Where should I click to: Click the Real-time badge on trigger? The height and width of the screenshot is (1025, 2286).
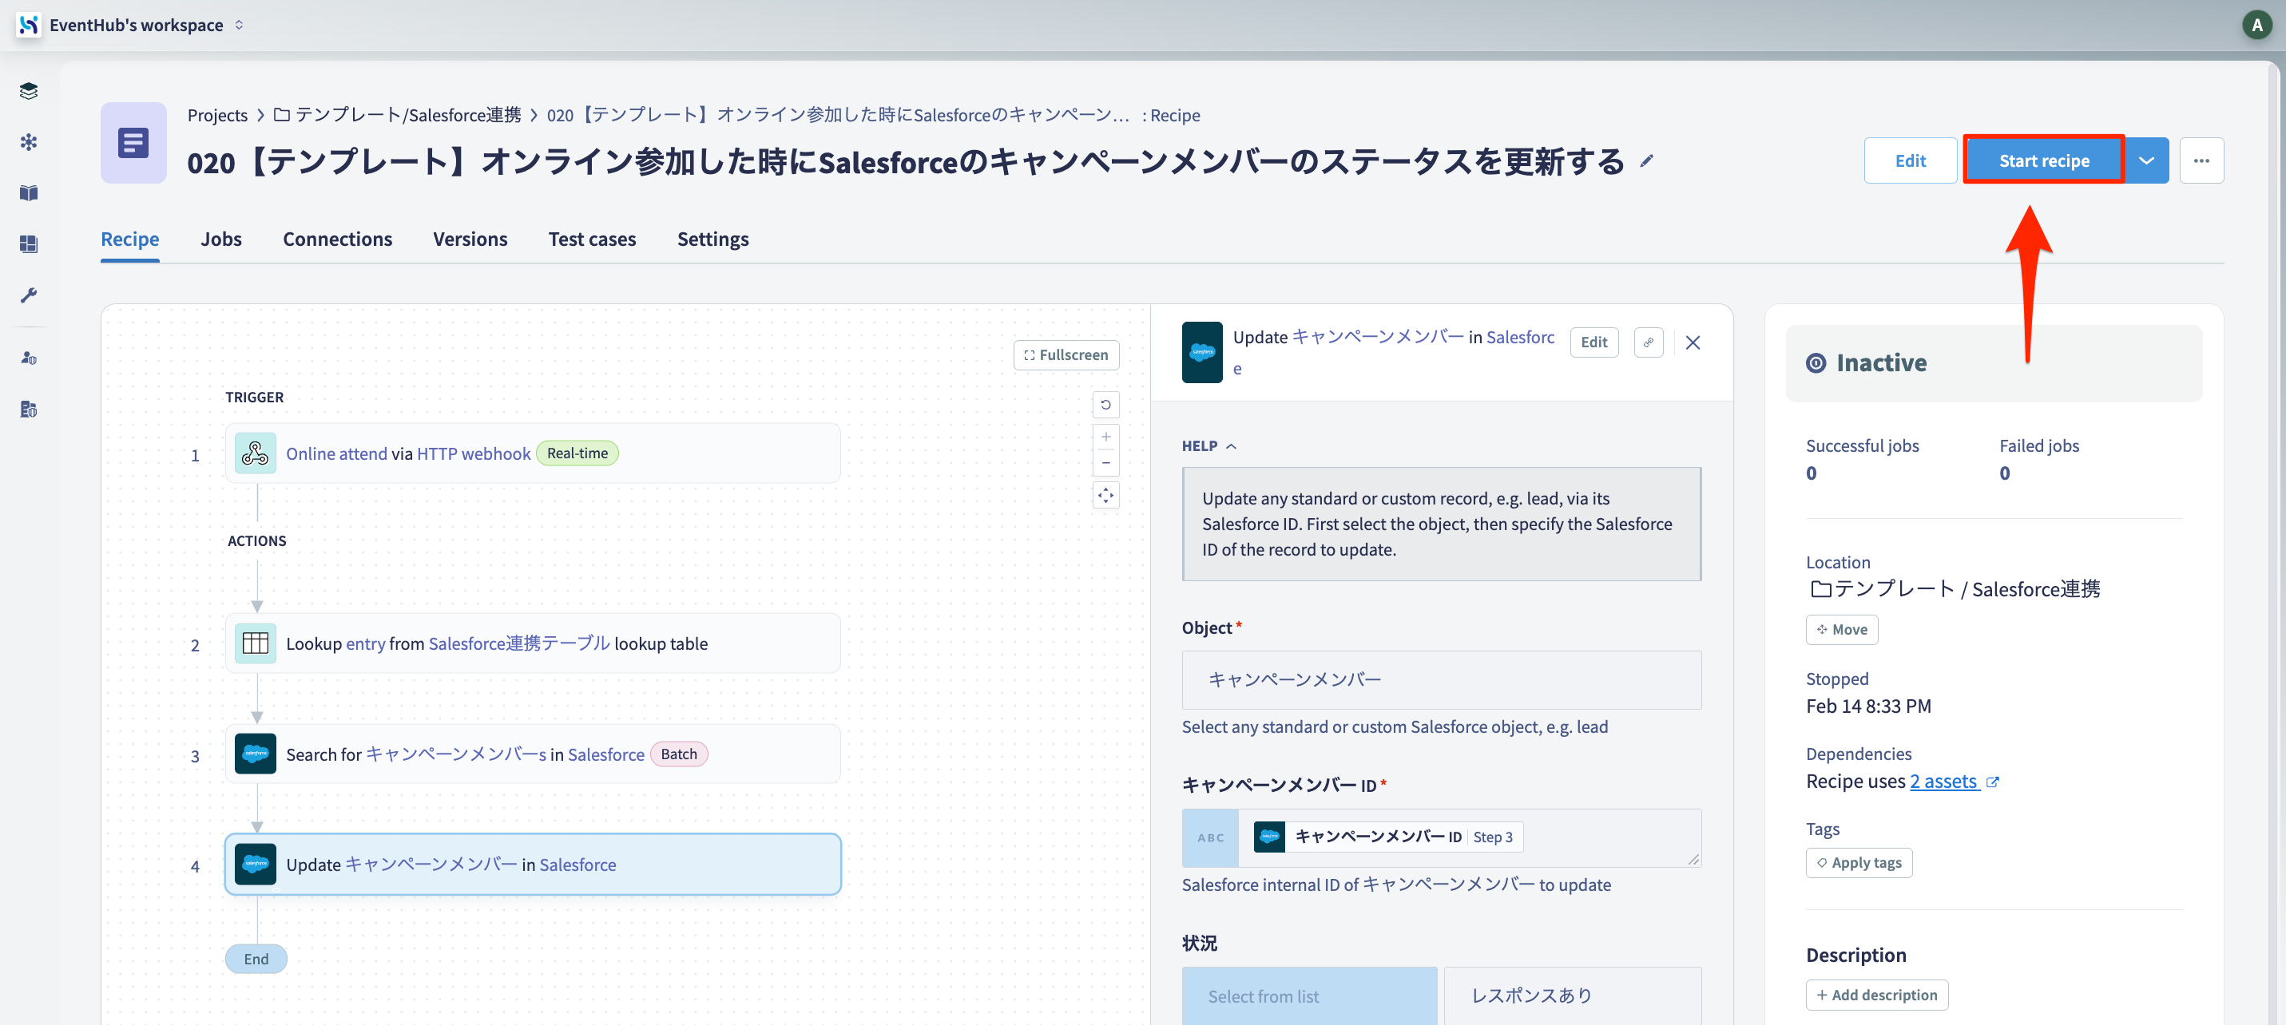pyautogui.click(x=577, y=453)
